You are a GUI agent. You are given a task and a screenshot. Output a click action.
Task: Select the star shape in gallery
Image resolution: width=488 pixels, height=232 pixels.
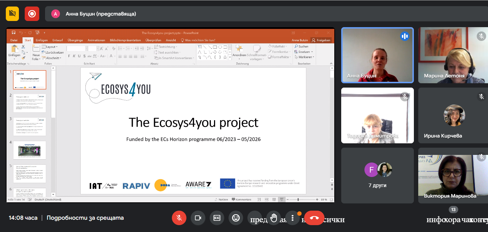pos(225,57)
